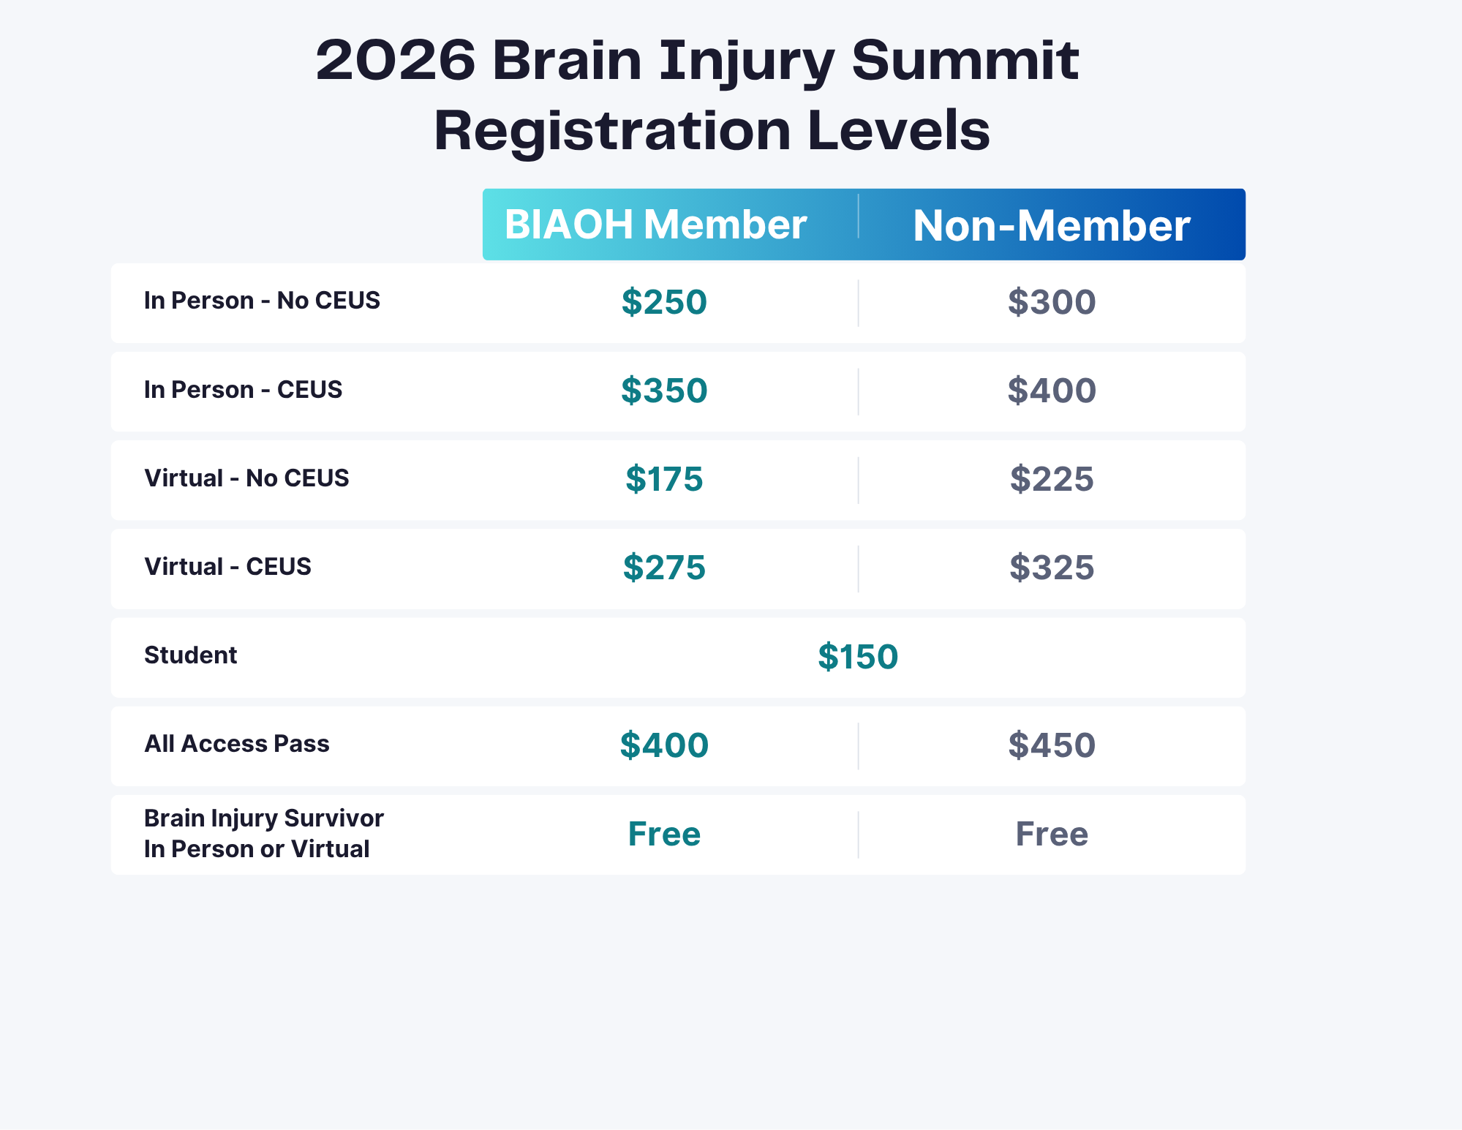
Task: Click the Student $150 price
Action: point(858,657)
